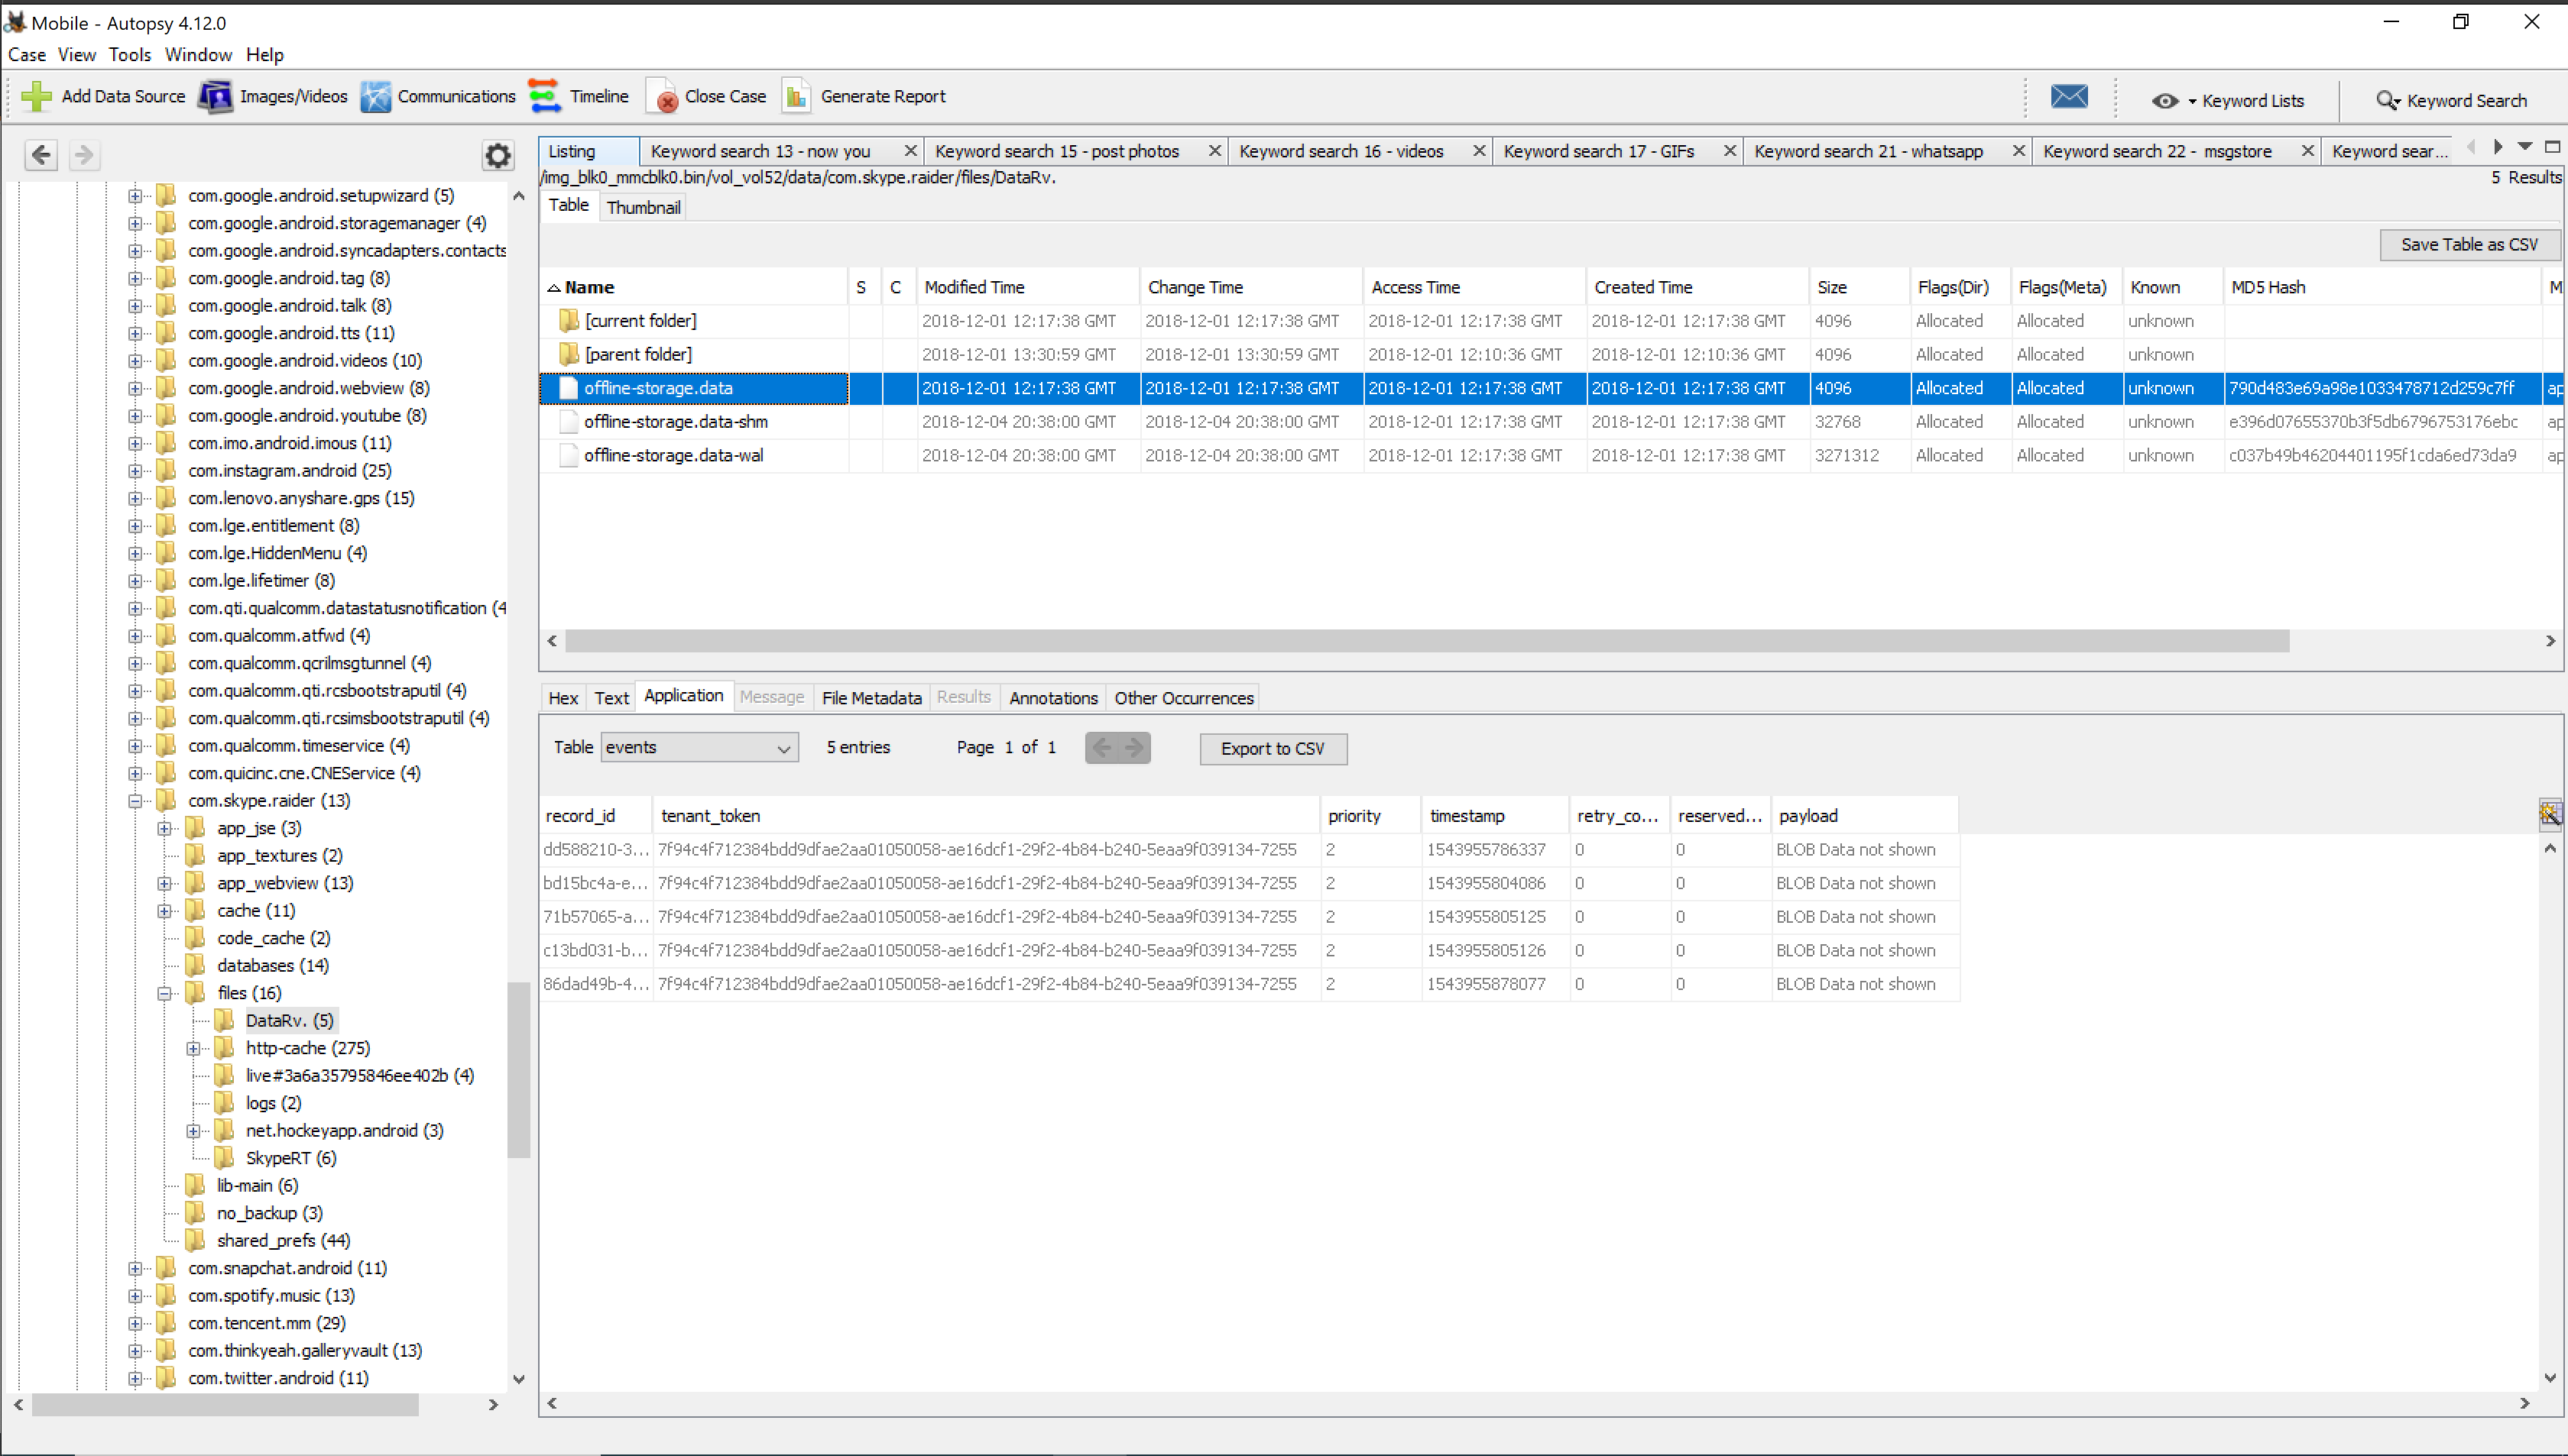
Task: Click the tree panel vertical scrollbar thumb
Action: coord(518,1070)
